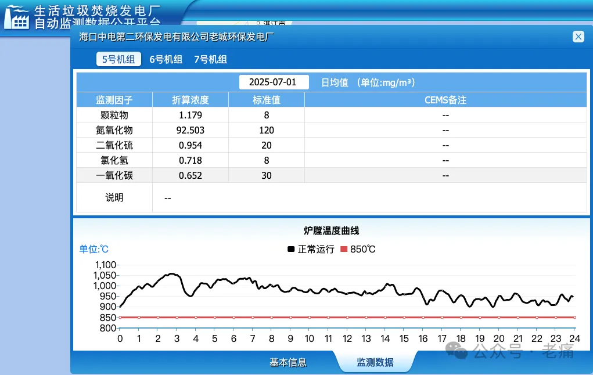The image size is (593, 375).
Task: Click the standard value 30
Action: [x=266, y=175]
